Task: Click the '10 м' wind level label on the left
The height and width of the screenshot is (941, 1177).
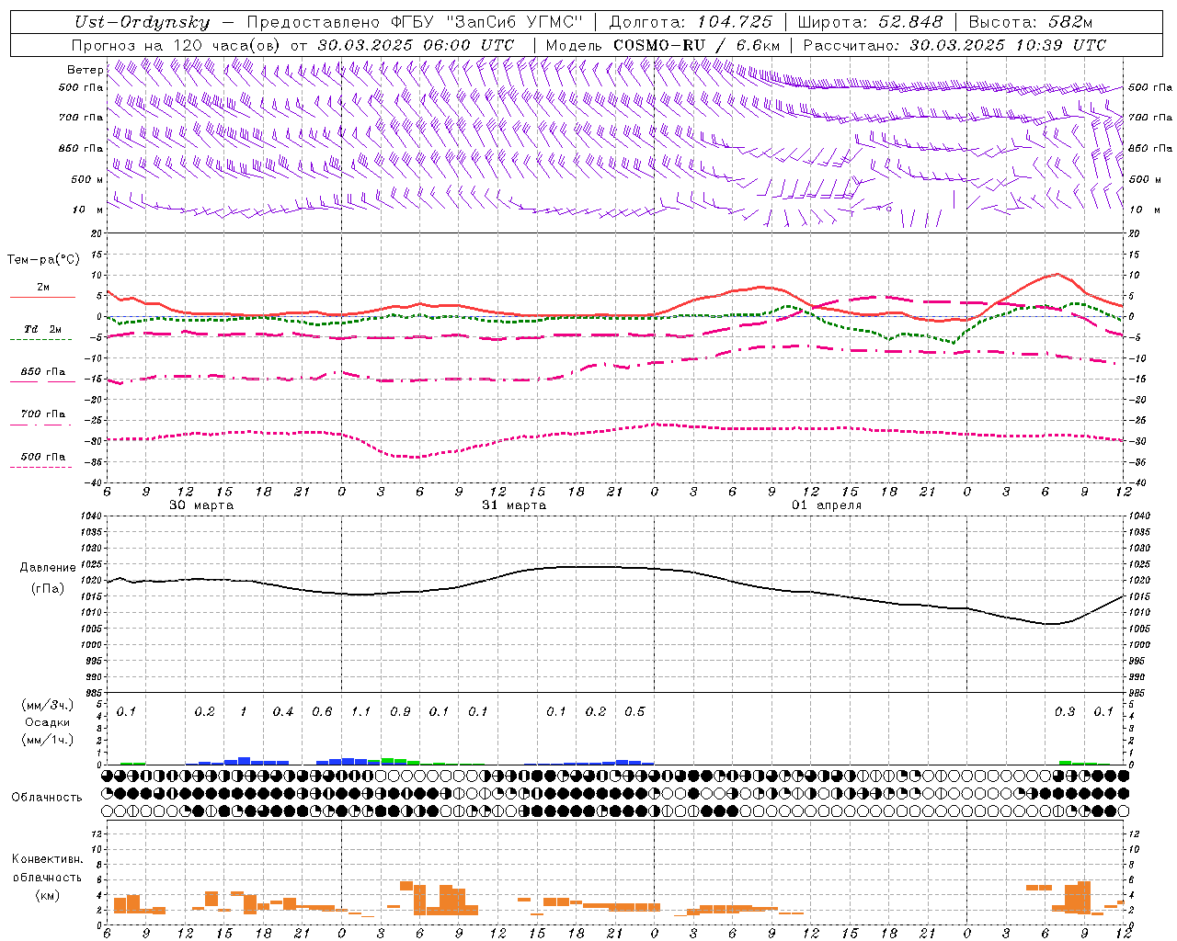Action: coord(88,210)
